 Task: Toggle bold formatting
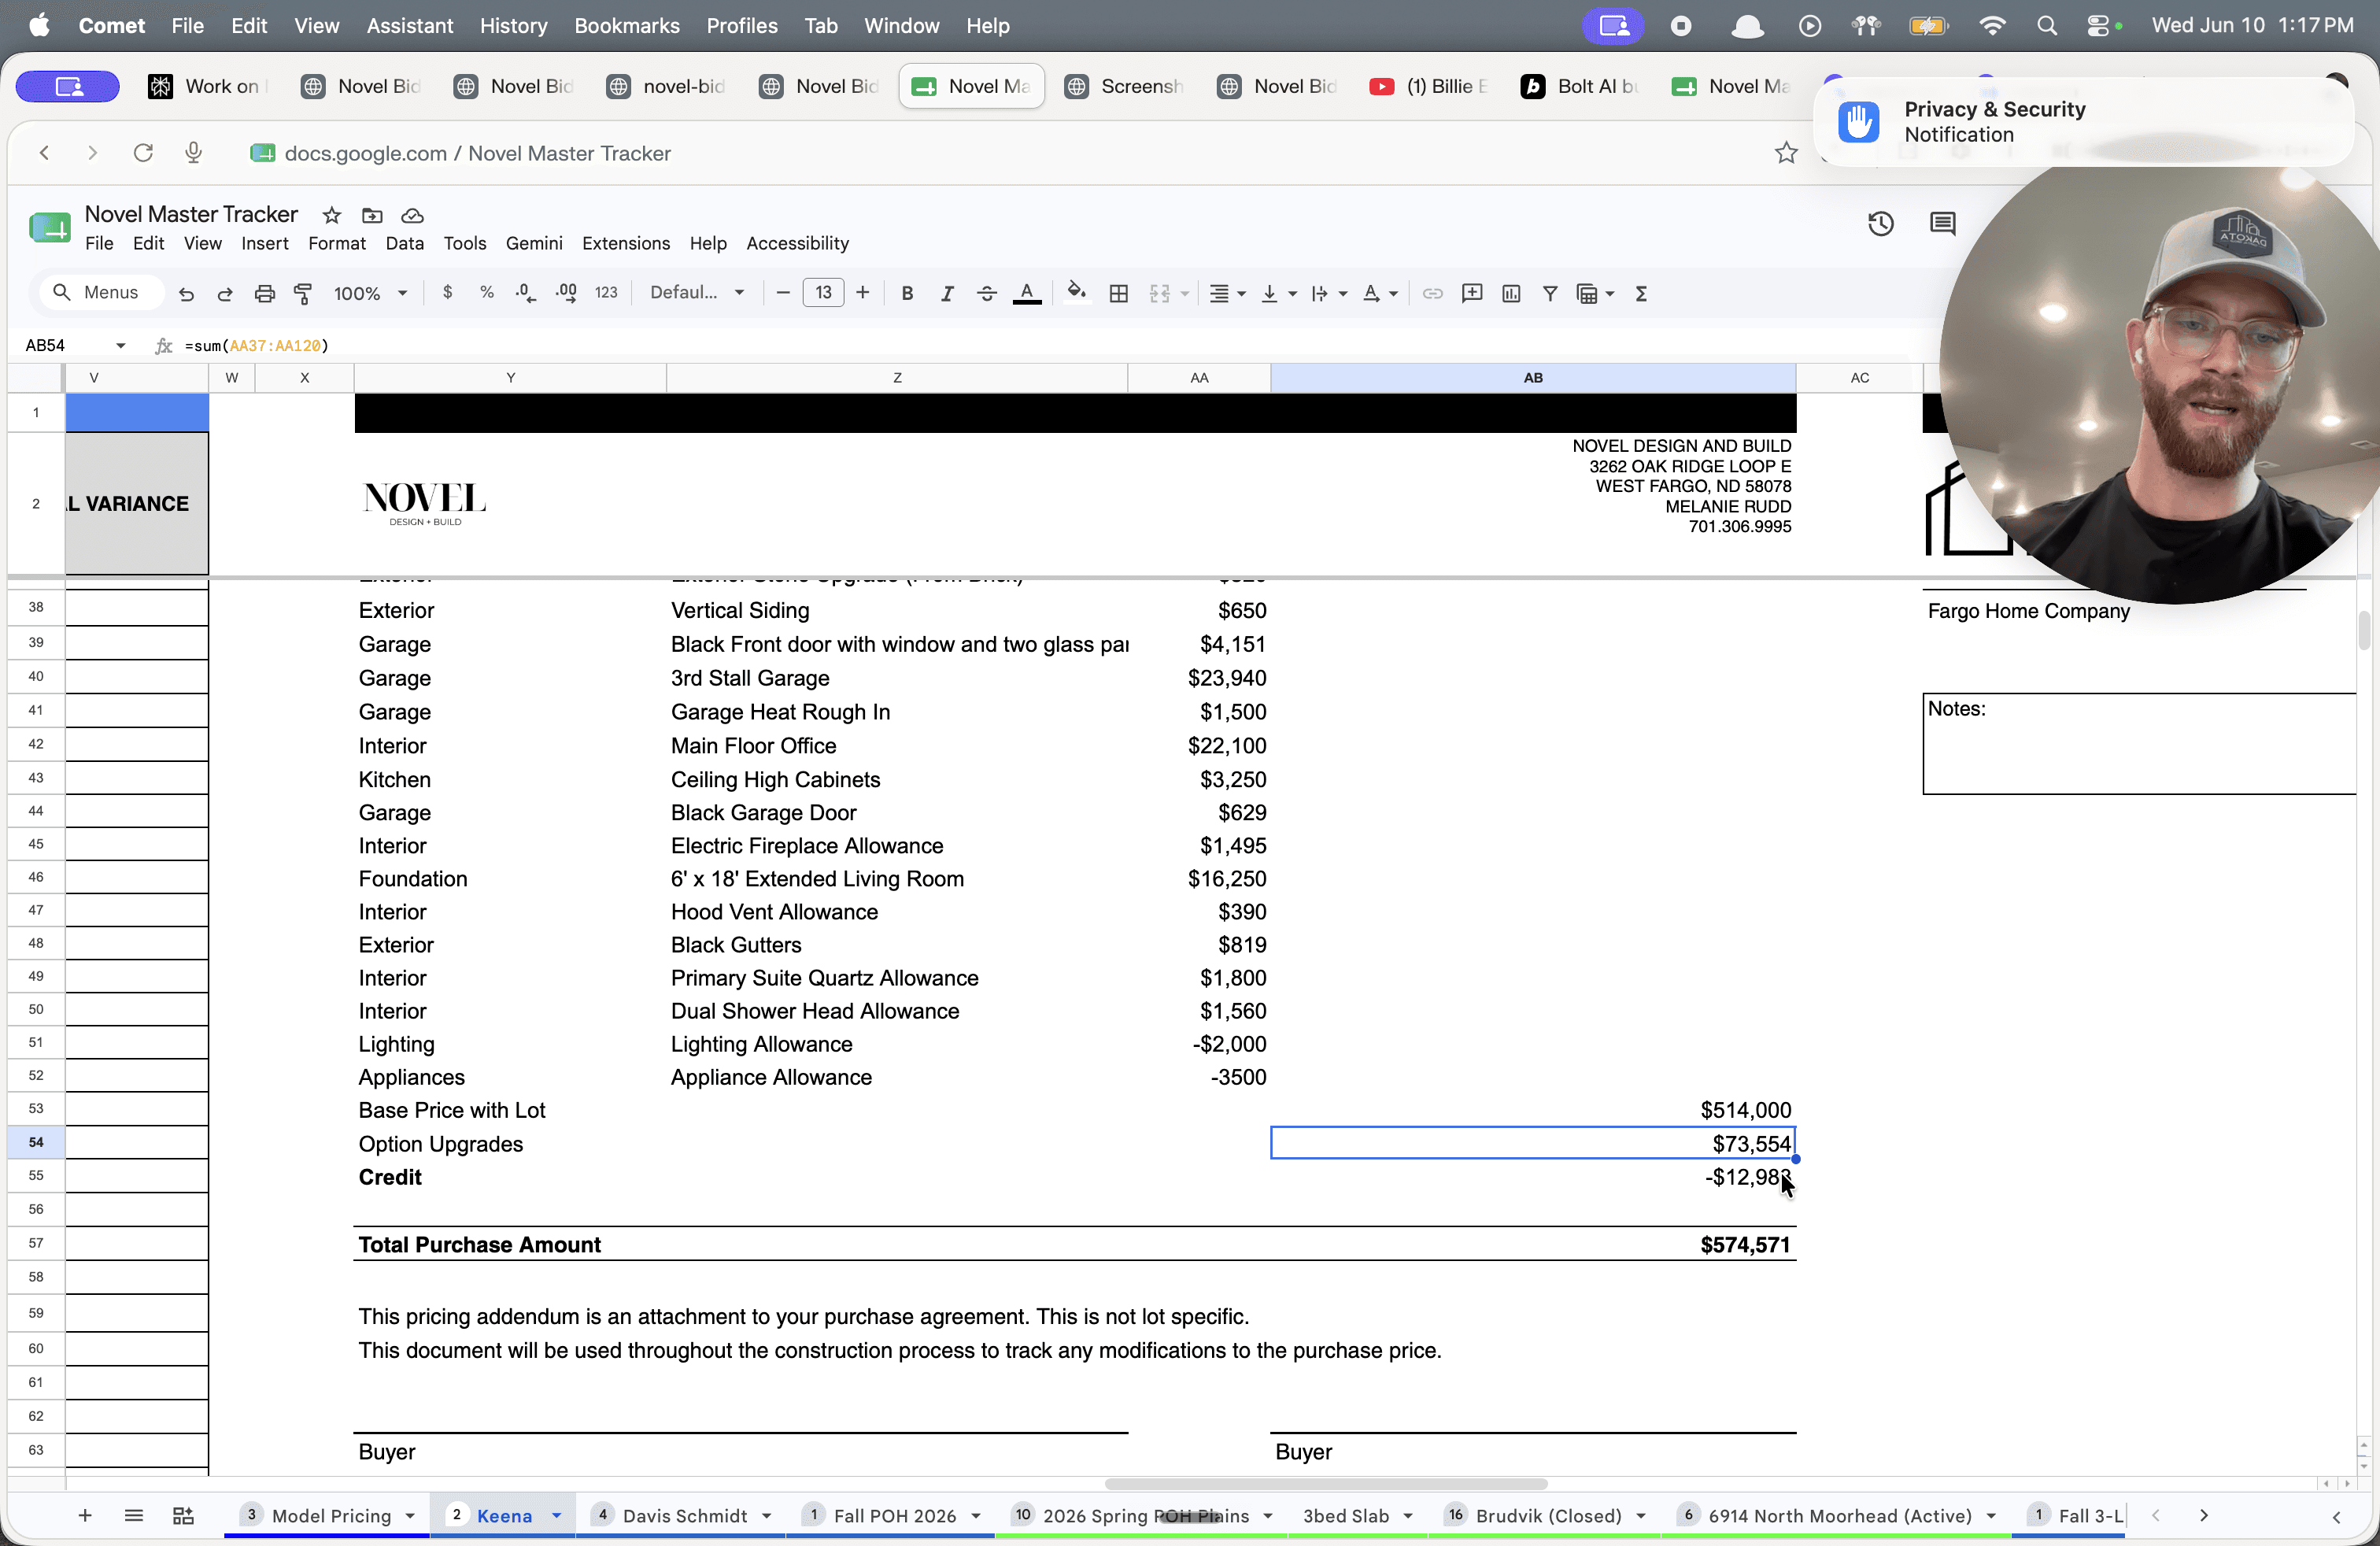pyautogui.click(x=907, y=293)
